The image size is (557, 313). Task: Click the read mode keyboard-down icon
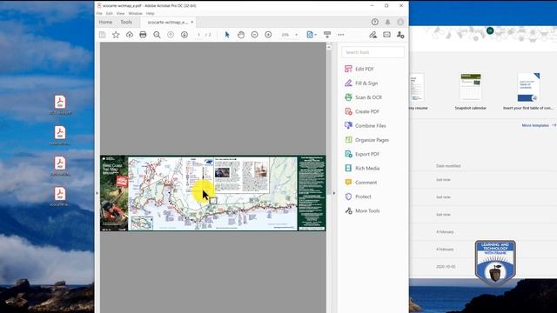point(327,35)
